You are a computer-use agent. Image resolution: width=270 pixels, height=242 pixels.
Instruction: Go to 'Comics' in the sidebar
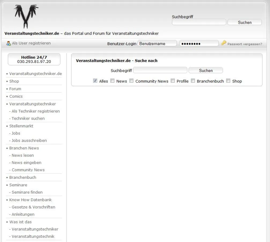(x=16, y=96)
